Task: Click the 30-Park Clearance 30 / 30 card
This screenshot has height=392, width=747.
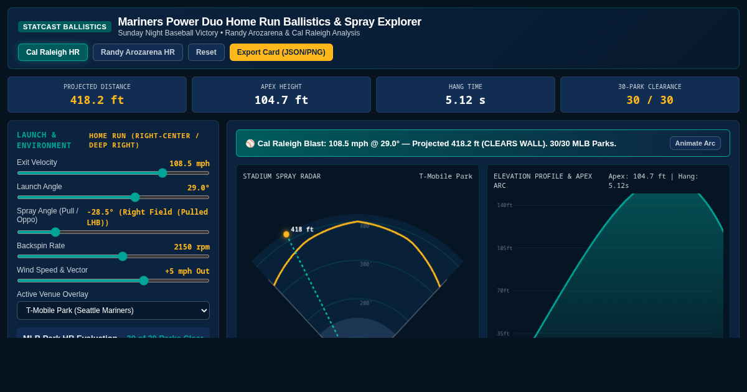Action: tap(650, 95)
